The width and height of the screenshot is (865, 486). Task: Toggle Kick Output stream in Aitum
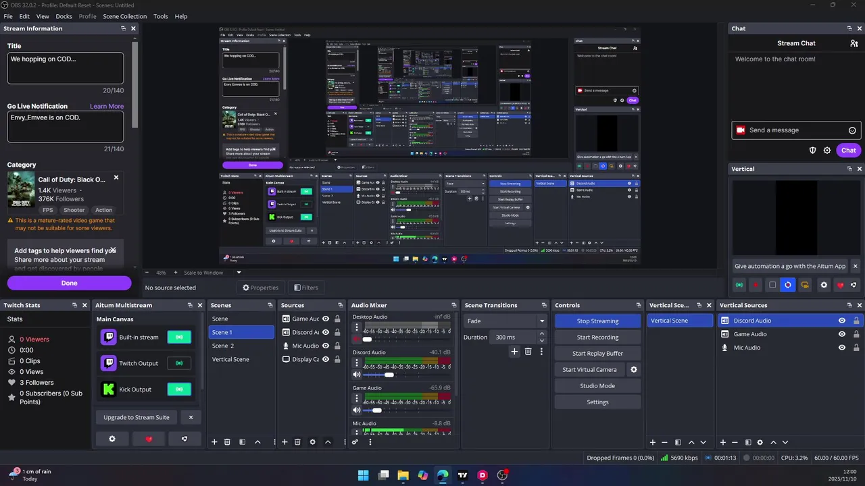point(179,389)
